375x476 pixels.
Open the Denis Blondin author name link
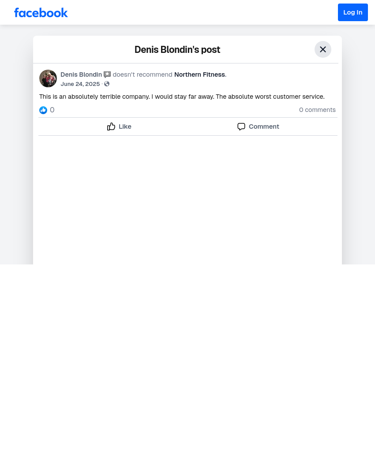click(81, 74)
